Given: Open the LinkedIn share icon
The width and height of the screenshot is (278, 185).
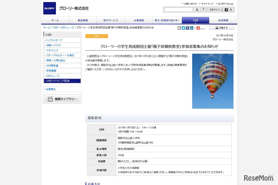Looking at the screenshot, I should pyautogui.click(x=192, y=28).
